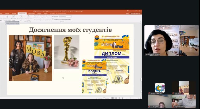Click the Tell Me search box in ribbon
Viewport: 200px width, 109px height.
pos(58,13)
